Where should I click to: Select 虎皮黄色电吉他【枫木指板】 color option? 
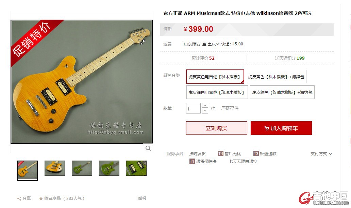pyautogui.click(x=215, y=77)
